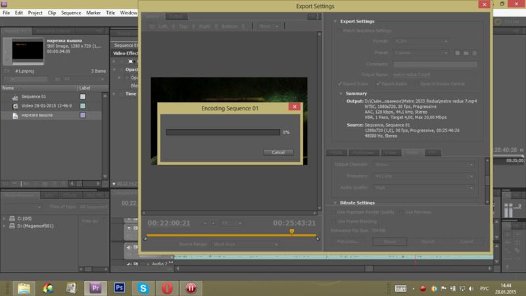Click the on-screen keyboard tray icon
This screenshot has height=296, width=526.
click(x=400, y=289)
